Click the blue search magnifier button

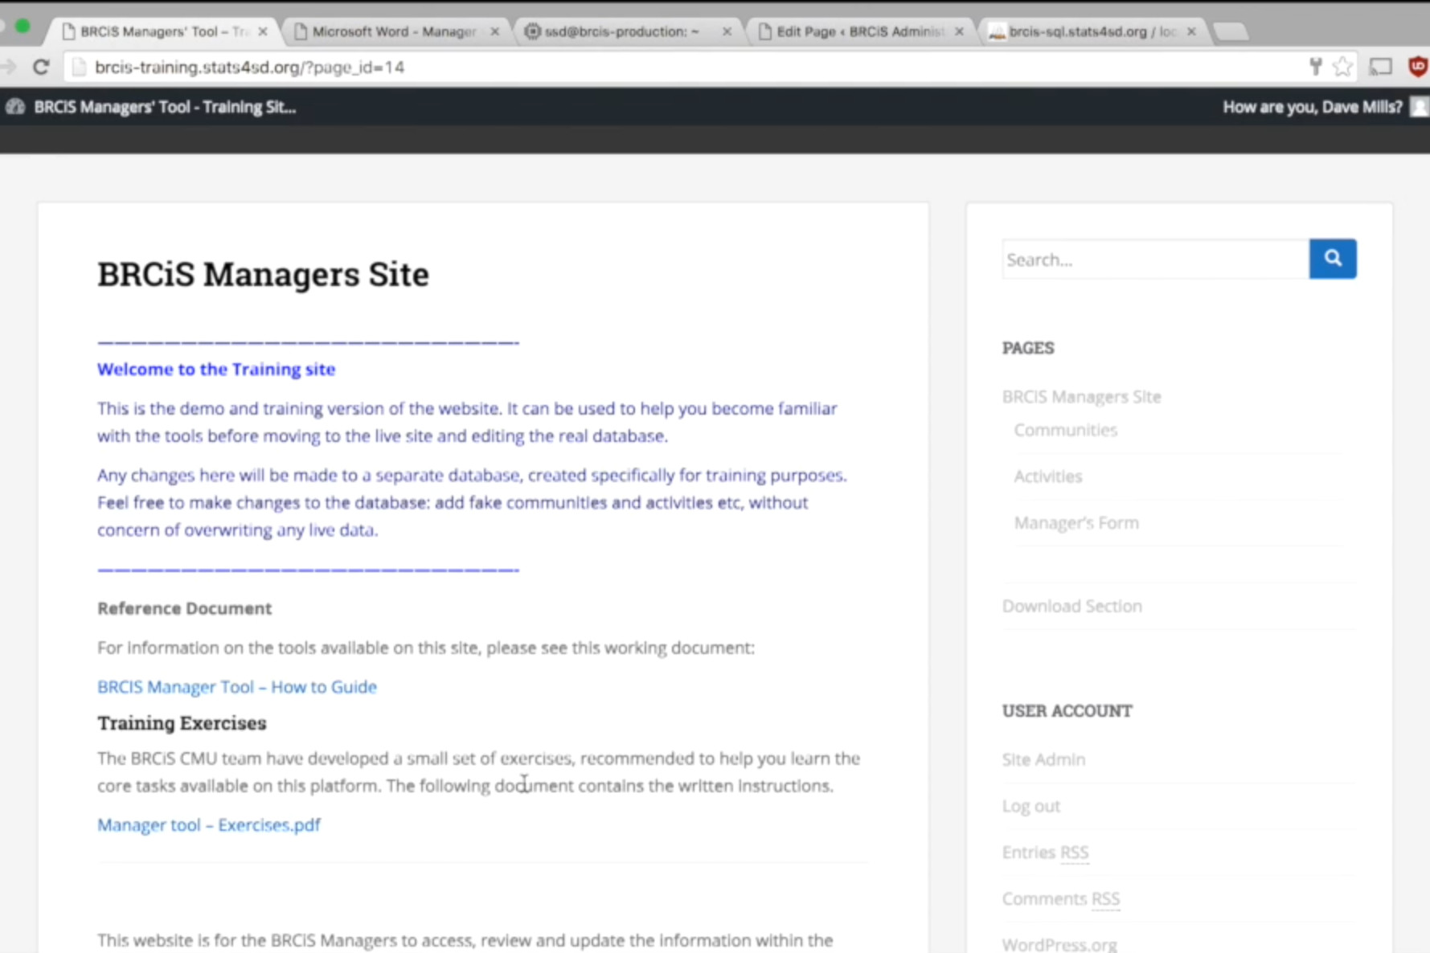pos(1332,259)
